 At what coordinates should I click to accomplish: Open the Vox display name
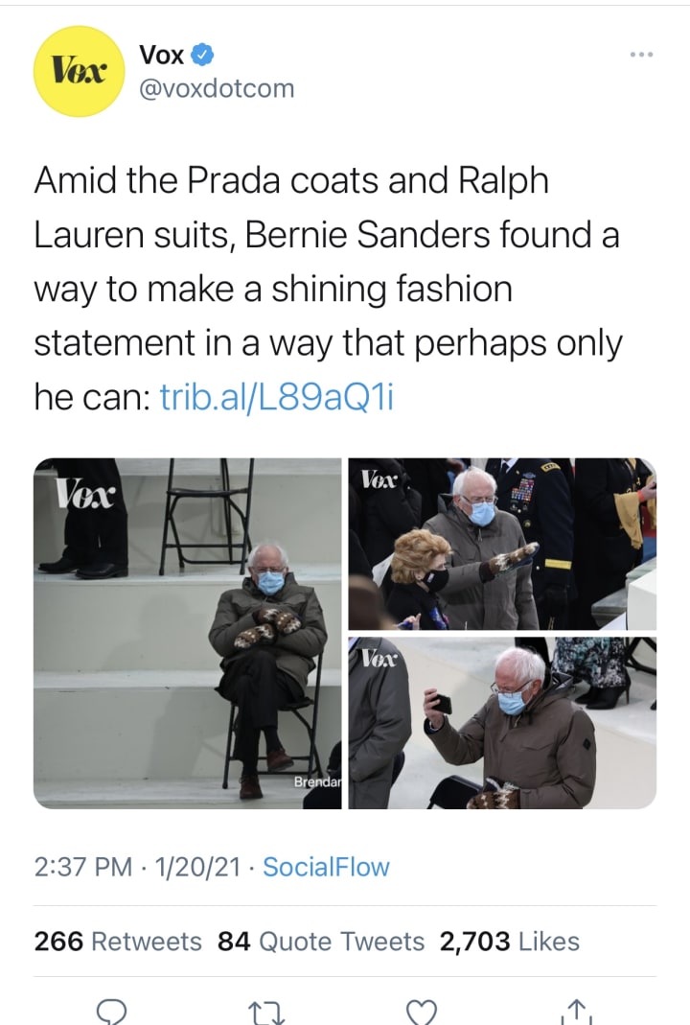pyautogui.click(x=161, y=55)
